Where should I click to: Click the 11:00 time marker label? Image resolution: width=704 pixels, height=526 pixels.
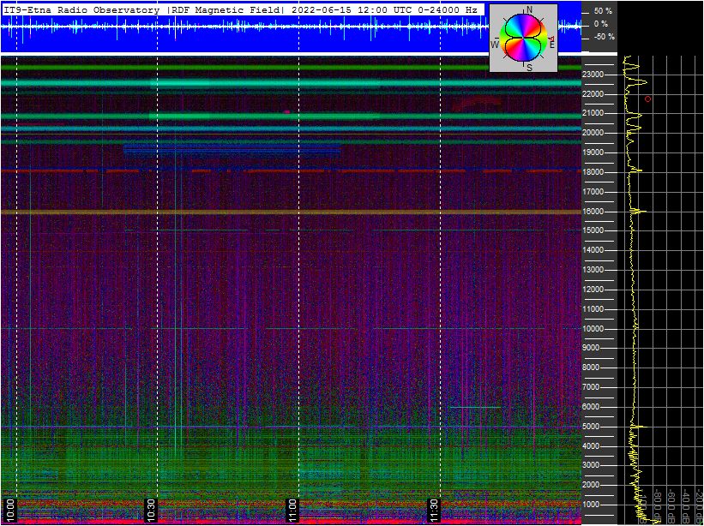(292, 509)
